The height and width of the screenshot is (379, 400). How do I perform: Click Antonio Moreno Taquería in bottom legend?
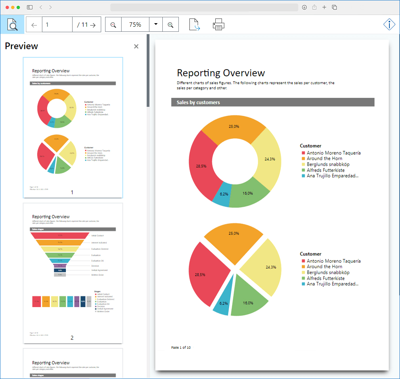[334, 261]
